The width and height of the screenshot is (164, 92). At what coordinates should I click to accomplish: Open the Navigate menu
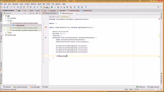tap(15, 4)
